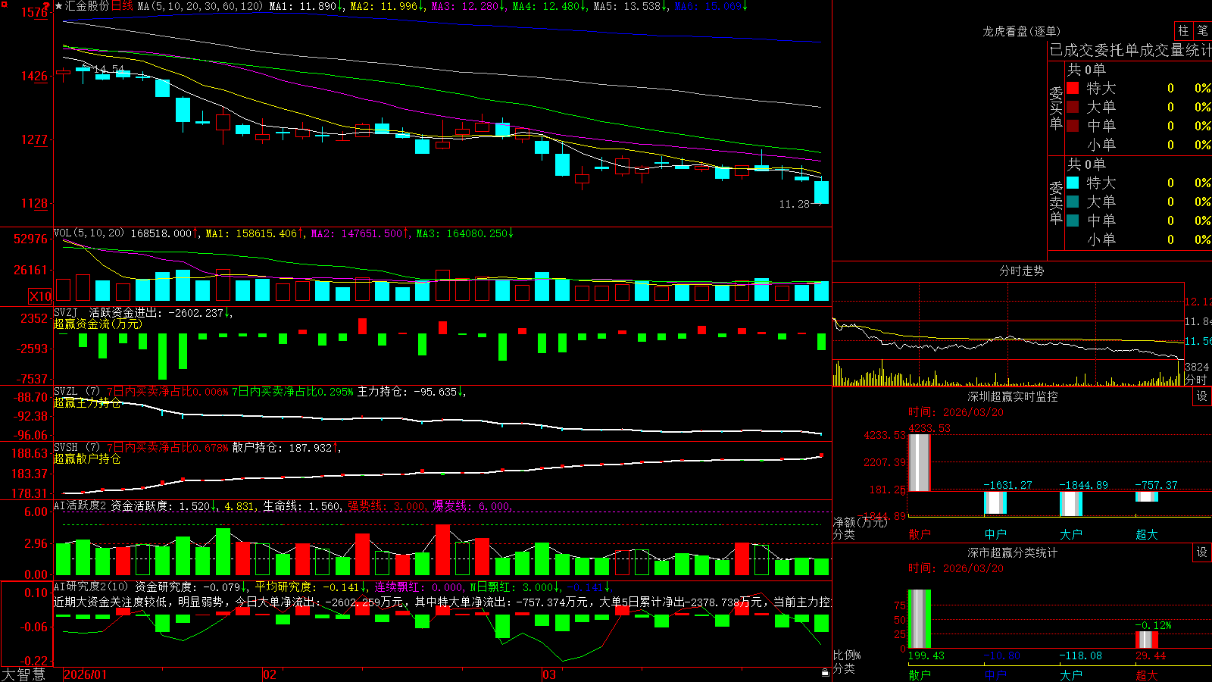1212x682 pixels.
Task: Open the 日线 period selector
Action: [122, 6]
